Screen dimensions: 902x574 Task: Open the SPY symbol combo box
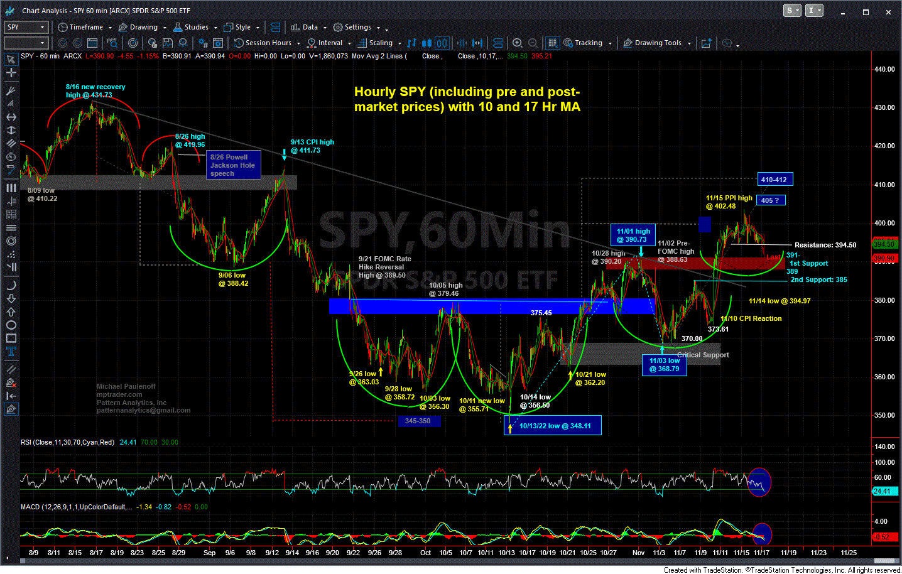point(26,27)
